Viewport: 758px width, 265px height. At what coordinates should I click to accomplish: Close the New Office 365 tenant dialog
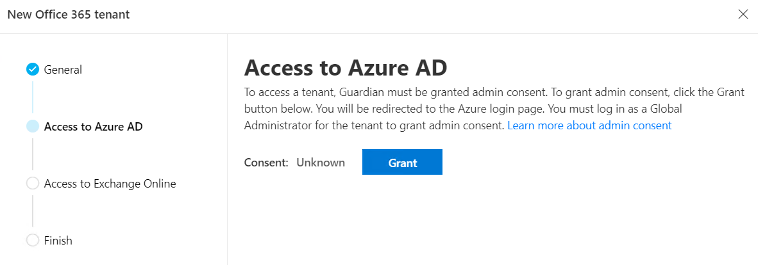pos(743,15)
